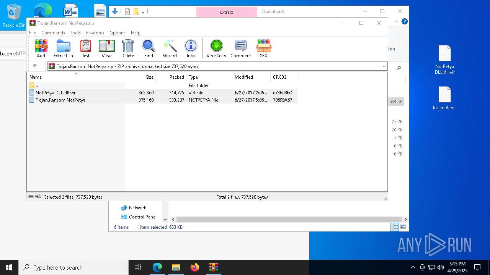490x275 pixels.
Task: Collapse the Explorer ribbon chevron
Action: 396,21
